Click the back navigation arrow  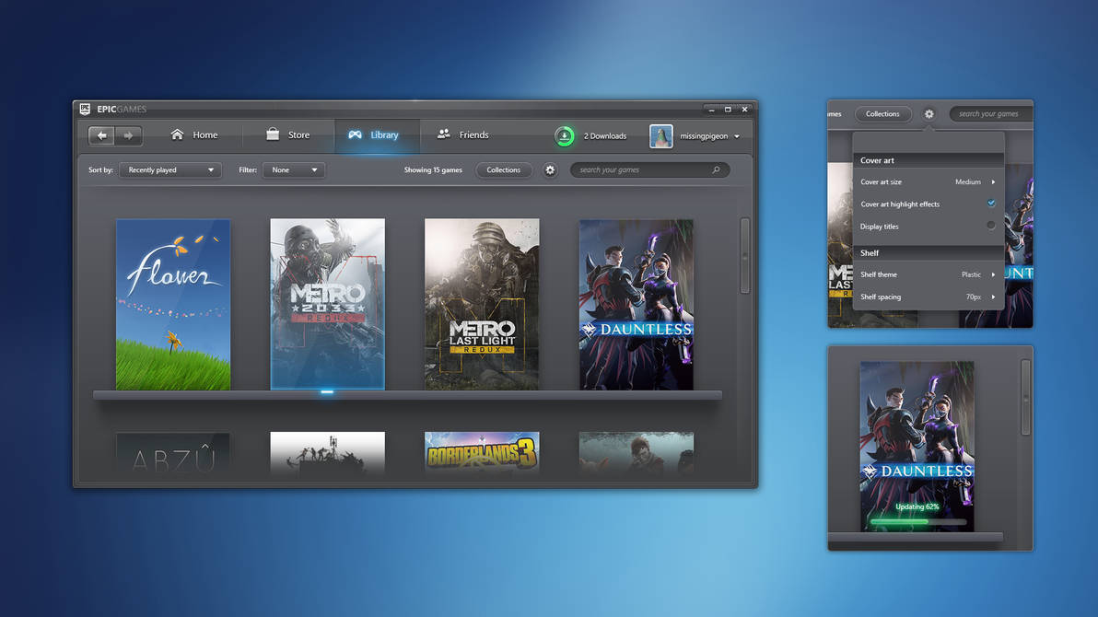point(102,135)
